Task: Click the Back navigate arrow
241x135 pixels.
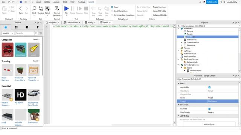Action: [x=21, y=9]
